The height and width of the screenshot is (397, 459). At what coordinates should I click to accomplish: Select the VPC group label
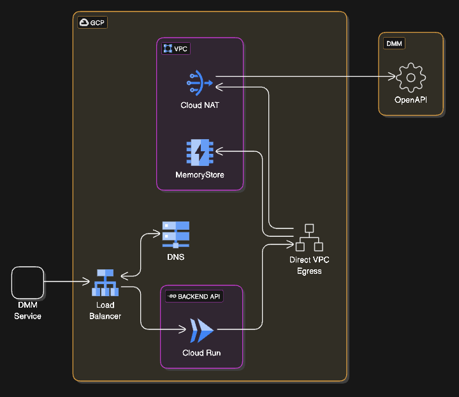(x=176, y=49)
